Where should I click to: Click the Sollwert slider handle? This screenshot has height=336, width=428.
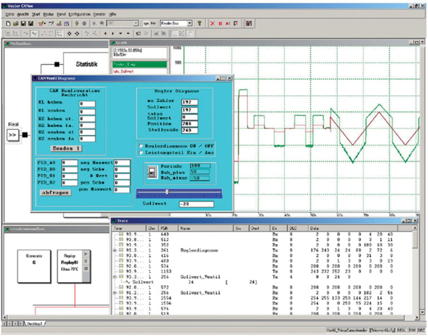tap(167, 192)
